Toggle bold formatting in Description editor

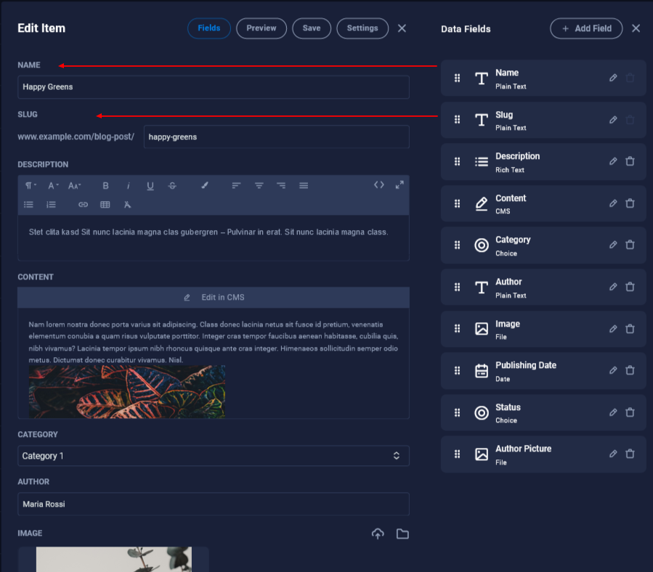pyautogui.click(x=106, y=186)
